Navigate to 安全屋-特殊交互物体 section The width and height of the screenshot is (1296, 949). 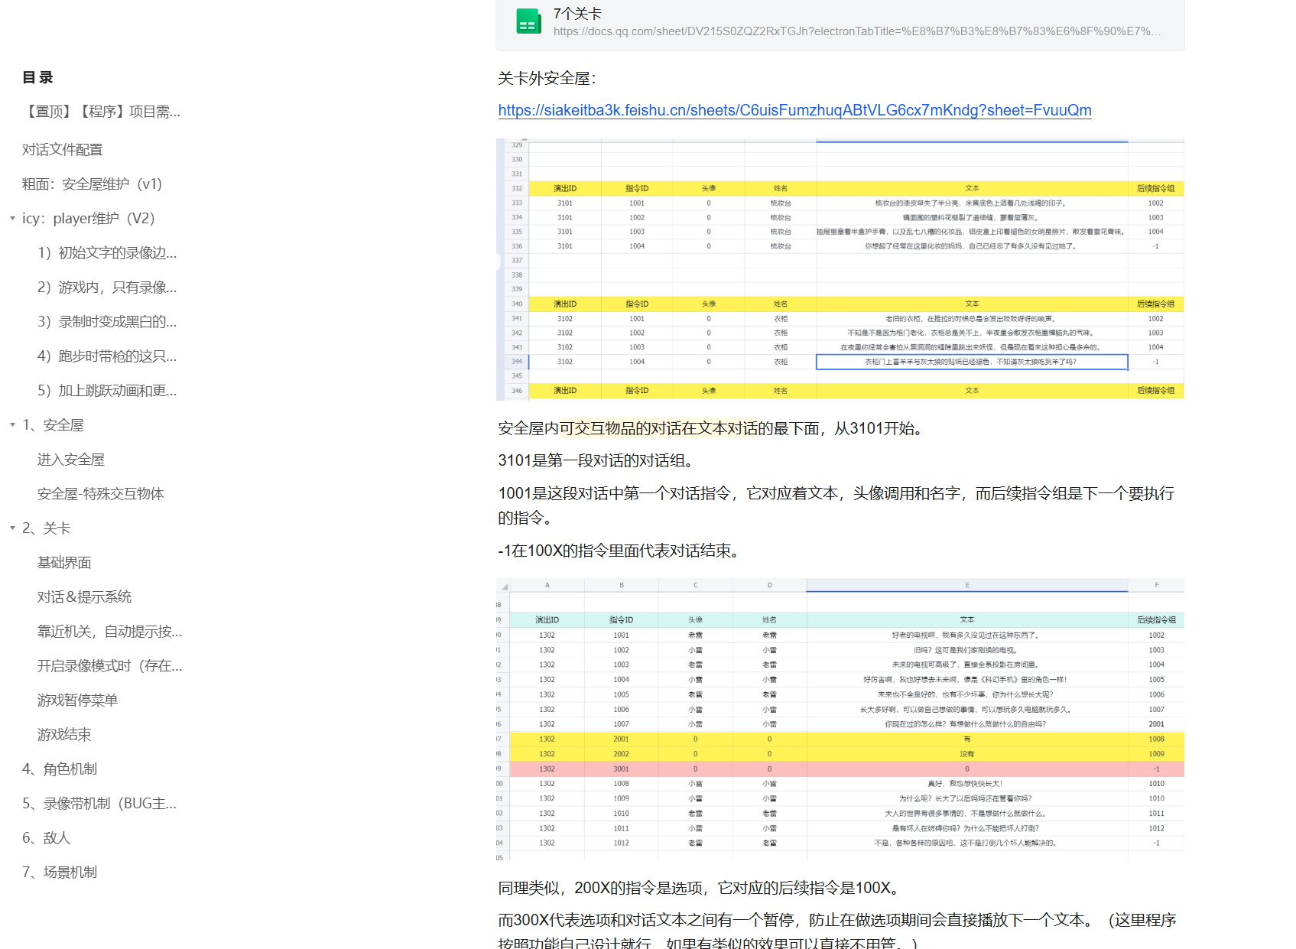[100, 494]
